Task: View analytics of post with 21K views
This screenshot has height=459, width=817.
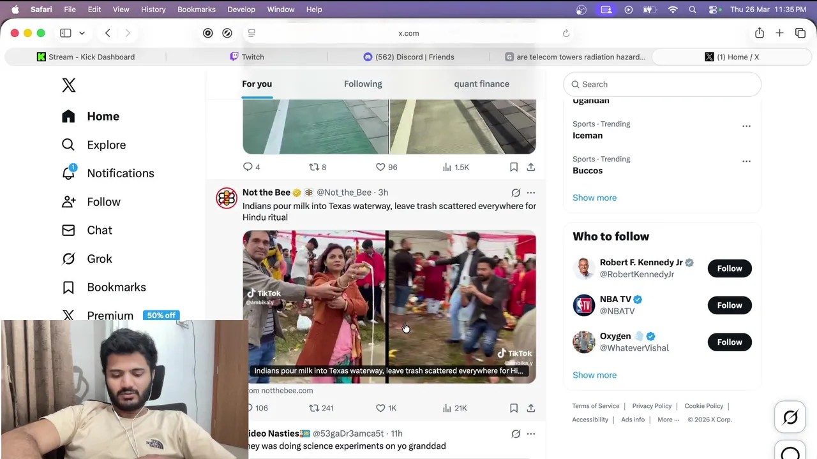Action: tap(455, 408)
